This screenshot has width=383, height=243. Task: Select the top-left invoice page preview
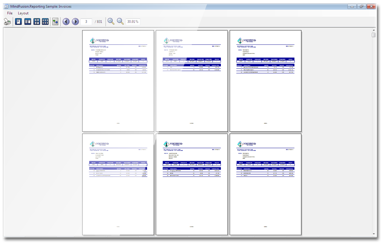[118, 81]
